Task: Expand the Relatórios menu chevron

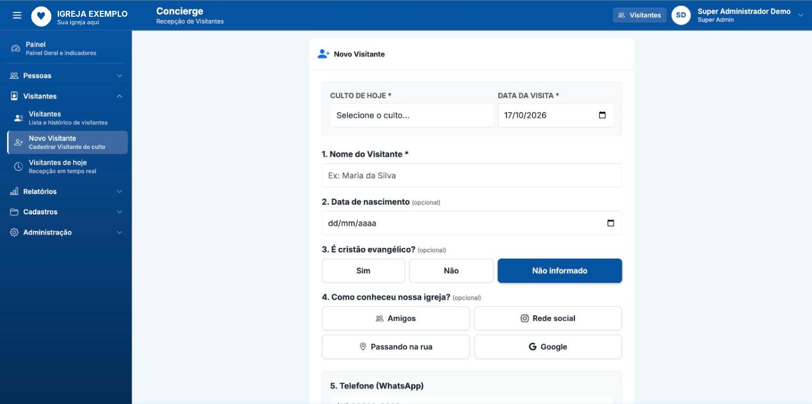Action: pyautogui.click(x=119, y=192)
